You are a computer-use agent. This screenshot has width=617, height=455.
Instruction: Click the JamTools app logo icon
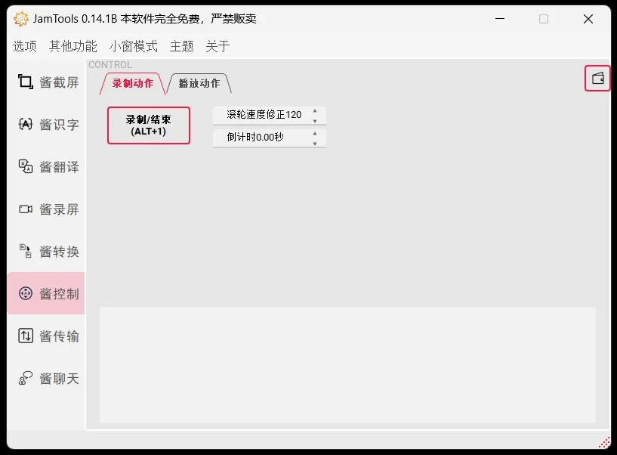pyautogui.click(x=21, y=19)
